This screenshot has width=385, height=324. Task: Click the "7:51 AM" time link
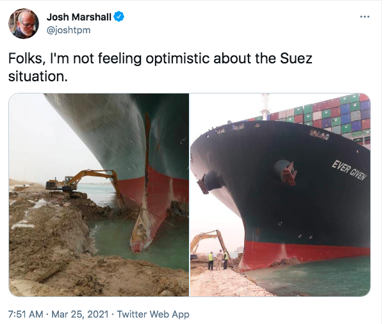click(x=26, y=314)
